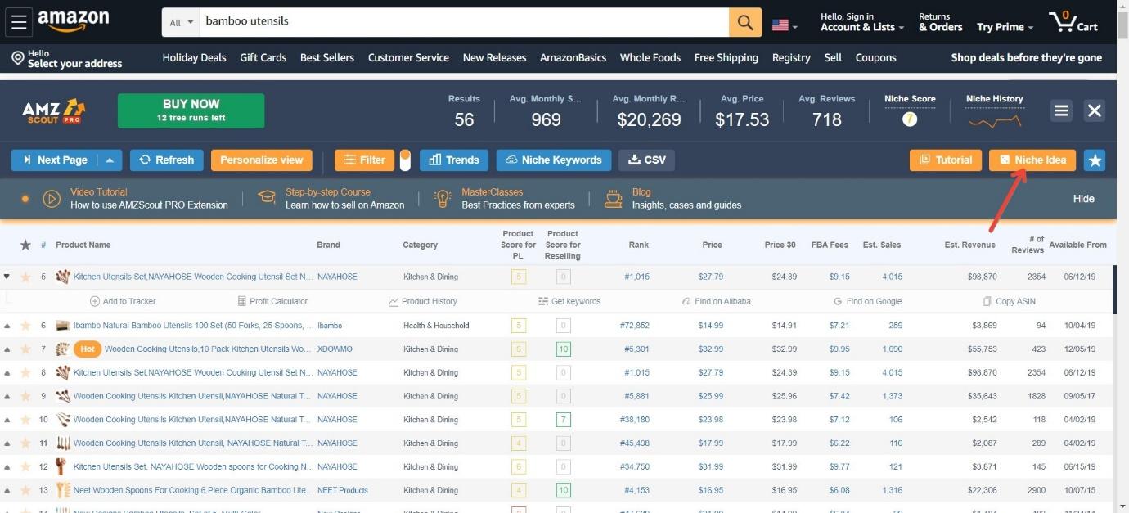Open the country flag language dropdown
The image size is (1129, 513).
tap(785, 25)
